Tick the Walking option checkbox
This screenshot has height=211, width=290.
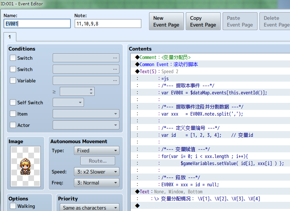[13, 206]
